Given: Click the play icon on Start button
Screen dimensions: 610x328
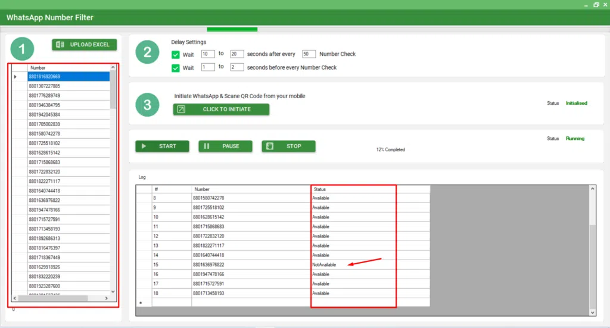Looking at the screenshot, I should click(144, 146).
